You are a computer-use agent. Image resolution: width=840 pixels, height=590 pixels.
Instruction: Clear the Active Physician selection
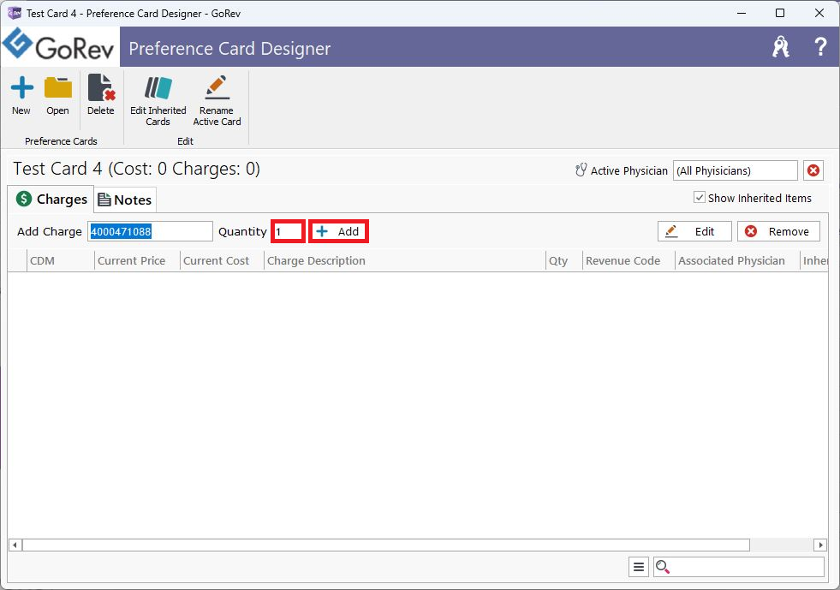click(x=813, y=170)
